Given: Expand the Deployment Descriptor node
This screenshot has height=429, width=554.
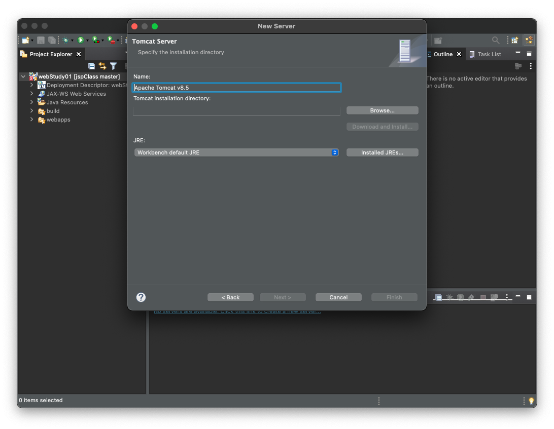Looking at the screenshot, I should tap(32, 85).
